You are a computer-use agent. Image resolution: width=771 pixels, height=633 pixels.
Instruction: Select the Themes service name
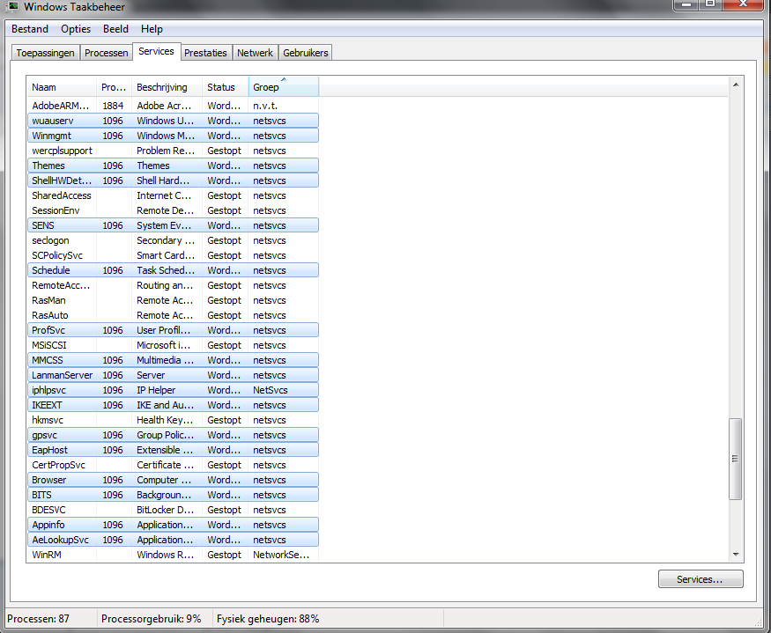click(x=48, y=166)
